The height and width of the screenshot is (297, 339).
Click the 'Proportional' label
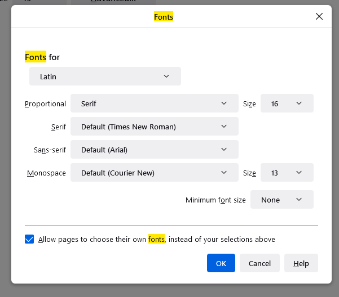click(45, 104)
